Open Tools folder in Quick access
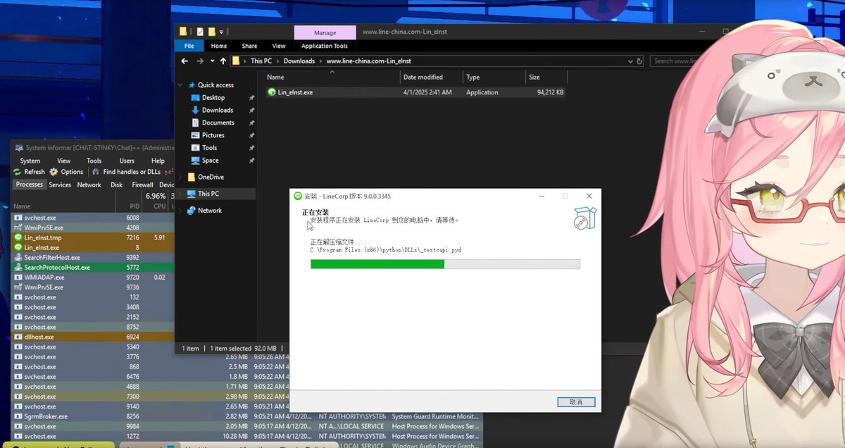The height and width of the screenshot is (448, 845). tap(210, 148)
